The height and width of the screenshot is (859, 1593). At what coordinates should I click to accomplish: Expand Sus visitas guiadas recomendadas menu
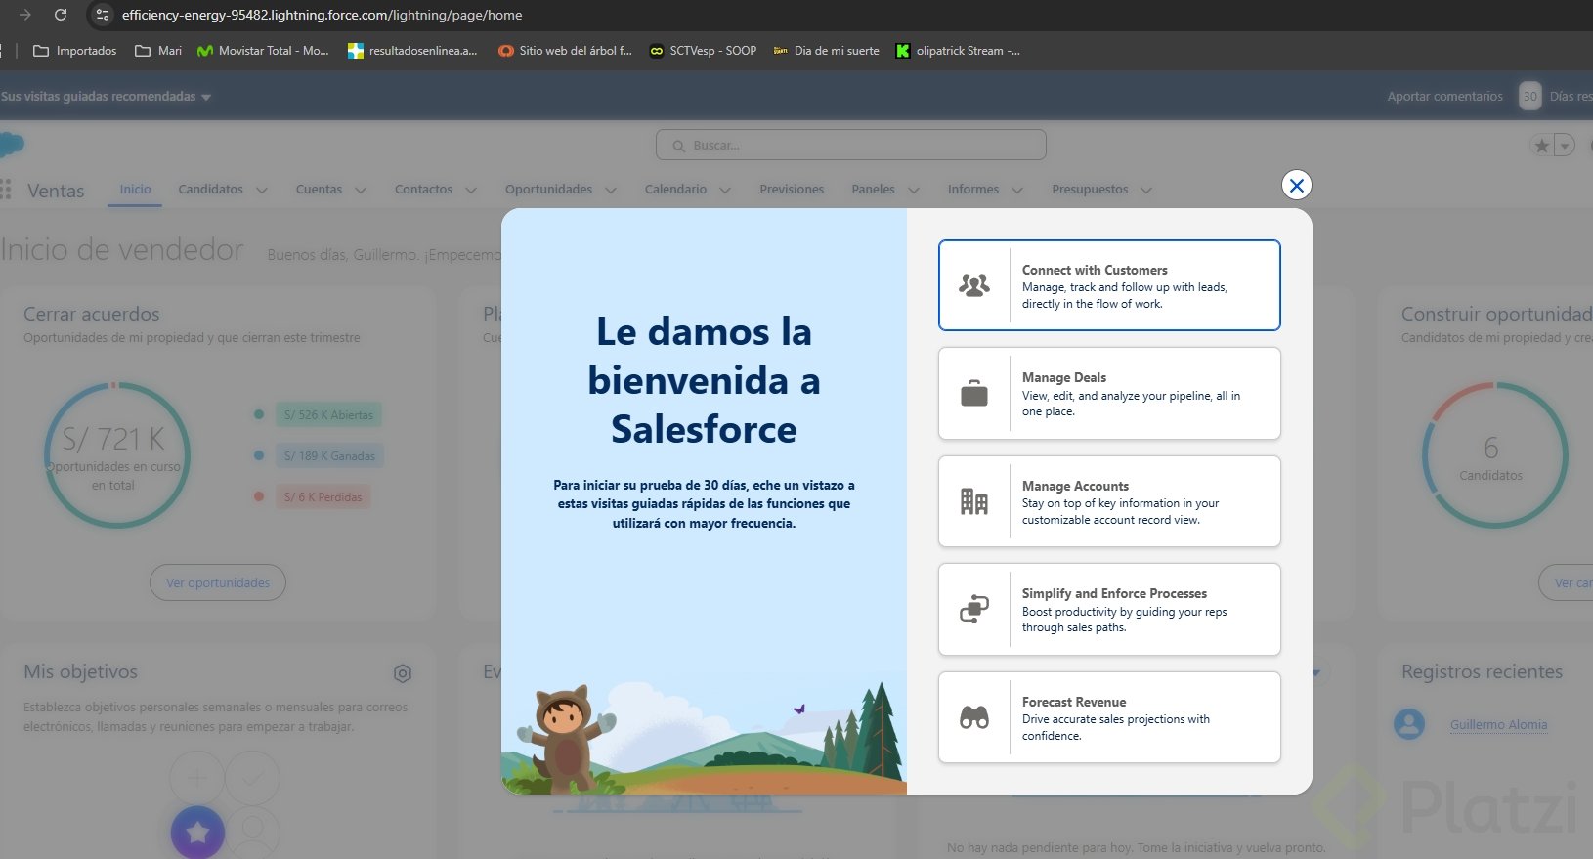click(106, 97)
